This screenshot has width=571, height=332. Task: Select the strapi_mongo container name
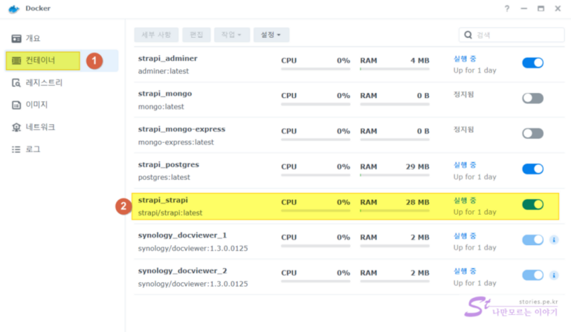pos(165,94)
